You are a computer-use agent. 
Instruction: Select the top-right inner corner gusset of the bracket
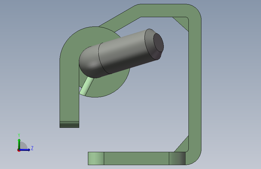point(183,23)
